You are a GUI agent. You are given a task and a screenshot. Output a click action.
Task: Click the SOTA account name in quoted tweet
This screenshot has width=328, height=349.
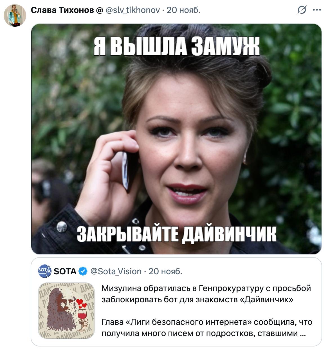[x=65, y=271]
